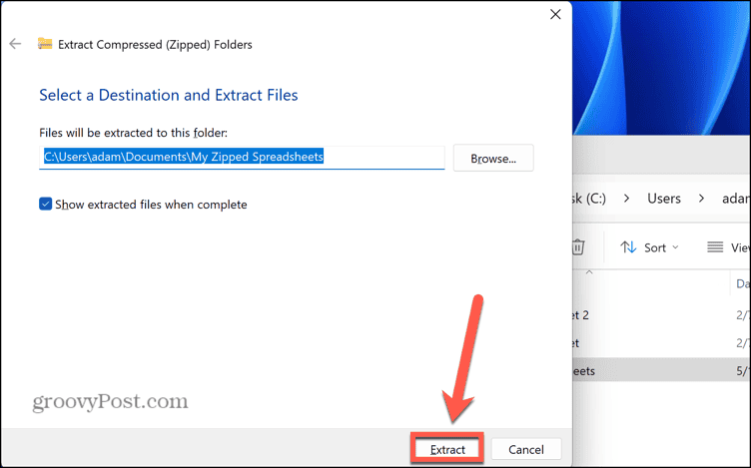
Task: Click the destination folder path field
Action: pyautogui.click(x=242, y=158)
